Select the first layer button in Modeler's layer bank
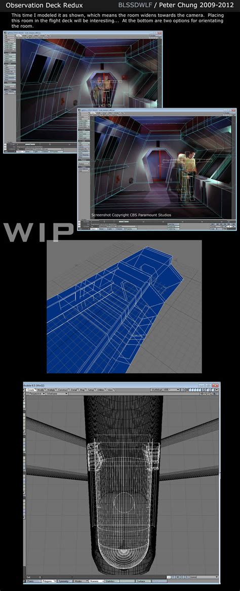240x591 pixels. coord(190,390)
